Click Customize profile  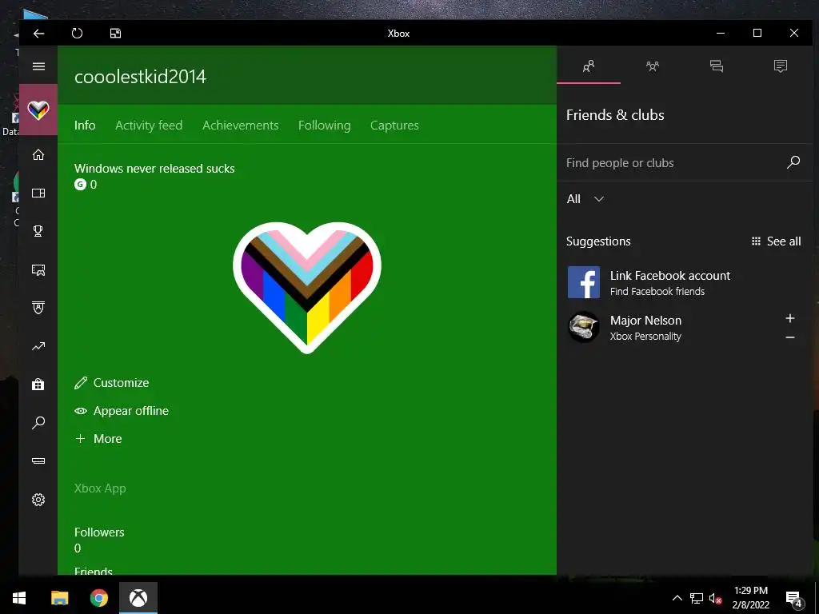(112, 383)
